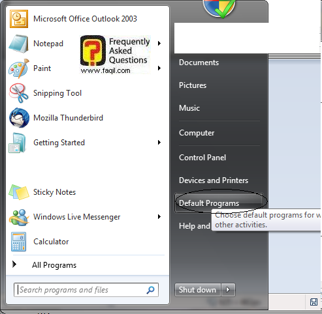Click the Shut down button
Viewport: 322px width, 314px height.
(198, 290)
